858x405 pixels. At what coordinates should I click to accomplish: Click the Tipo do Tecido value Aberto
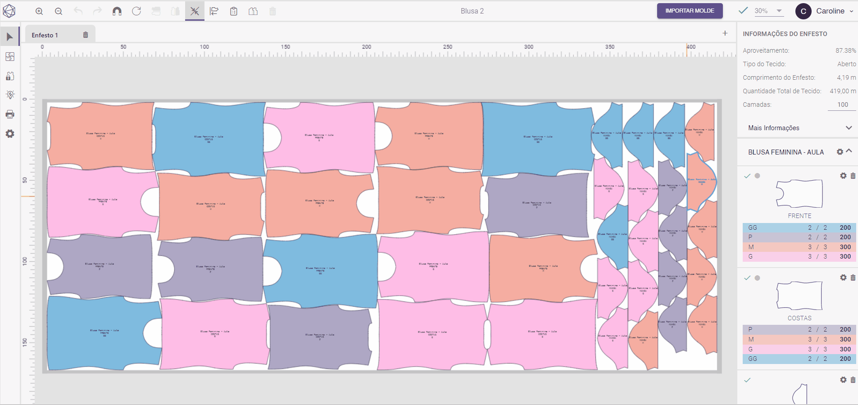pyautogui.click(x=847, y=64)
